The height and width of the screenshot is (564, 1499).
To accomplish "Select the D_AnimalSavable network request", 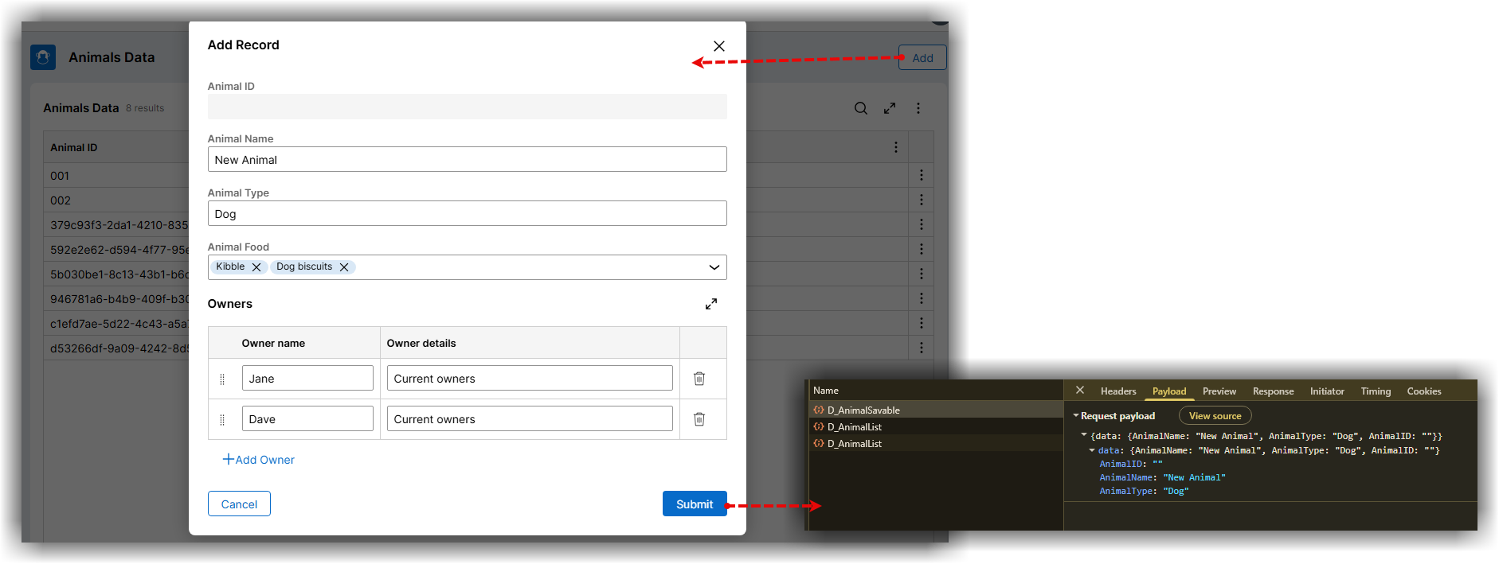I will pyautogui.click(x=936, y=410).
